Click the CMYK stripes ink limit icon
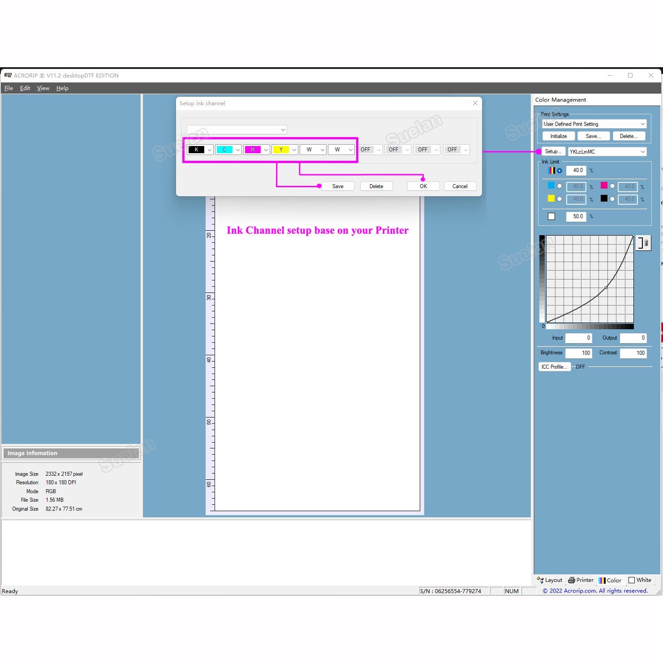Screen dimensions: 663x663 [551, 171]
